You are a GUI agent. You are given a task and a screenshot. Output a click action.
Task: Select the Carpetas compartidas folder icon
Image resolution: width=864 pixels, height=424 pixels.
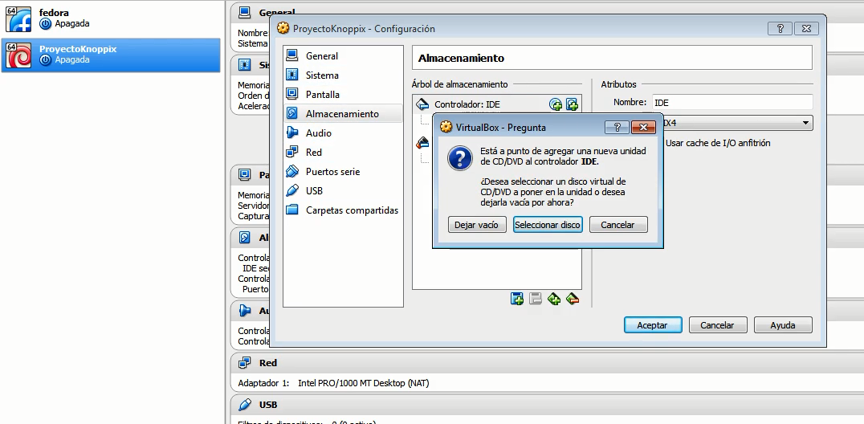tap(292, 210)
